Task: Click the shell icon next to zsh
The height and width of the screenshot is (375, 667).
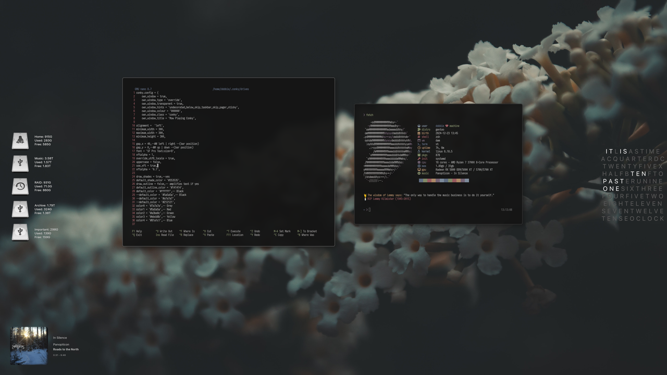Action: click(x=419, y=137)
